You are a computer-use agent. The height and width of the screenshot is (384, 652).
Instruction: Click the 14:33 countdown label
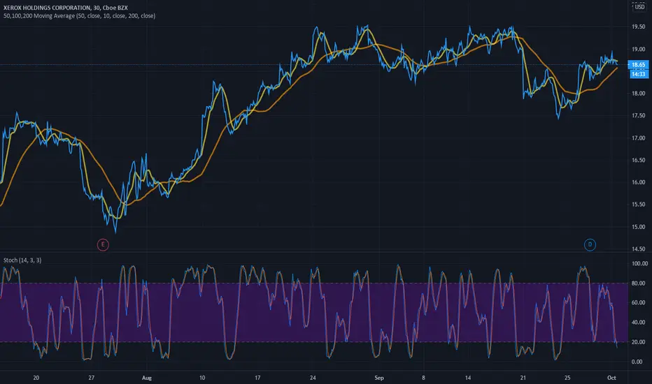(638, 74)
